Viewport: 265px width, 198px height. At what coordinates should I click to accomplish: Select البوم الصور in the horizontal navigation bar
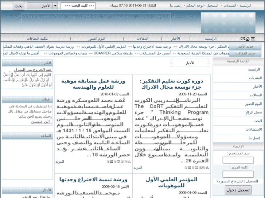pos(97,39)
